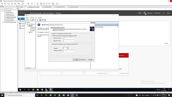Click the Atrás button in the wizard

pos(76,60)
